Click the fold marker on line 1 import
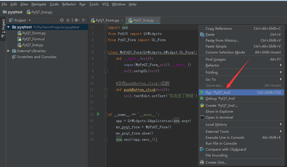The height and width of the screenshot is (167, 287). point(106,27)
